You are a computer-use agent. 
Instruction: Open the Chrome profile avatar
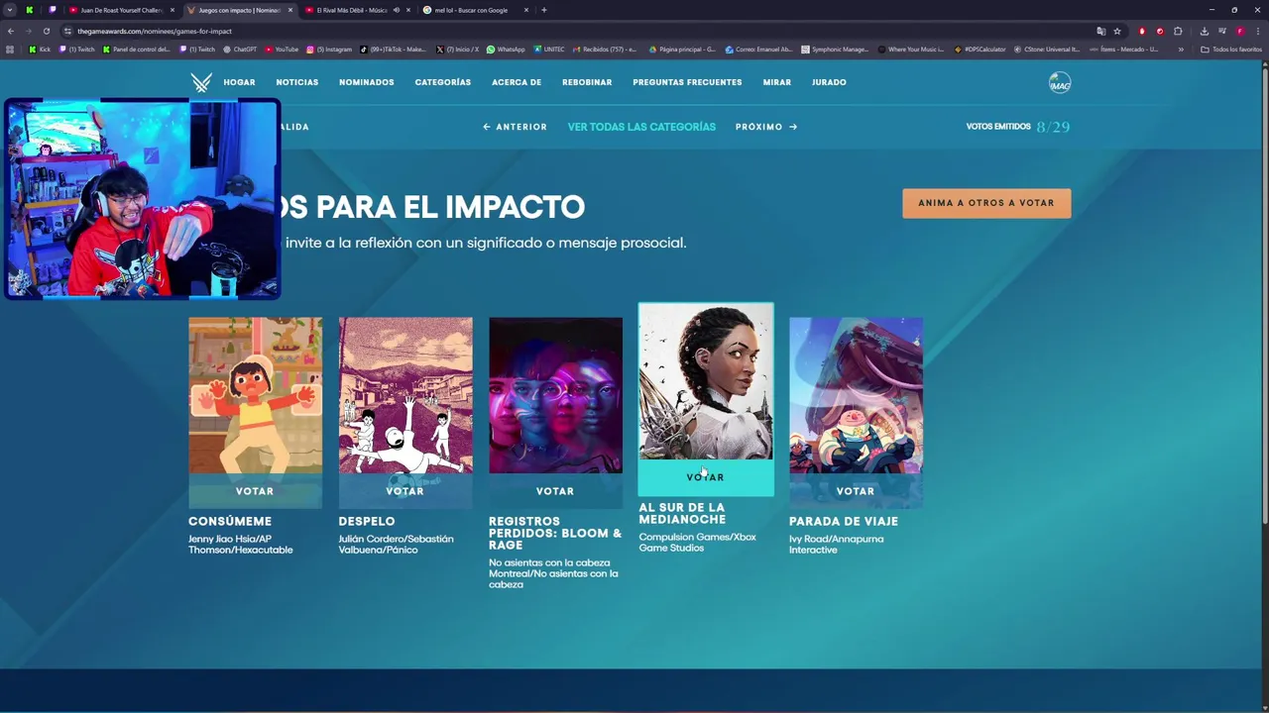click(1239, 31)
